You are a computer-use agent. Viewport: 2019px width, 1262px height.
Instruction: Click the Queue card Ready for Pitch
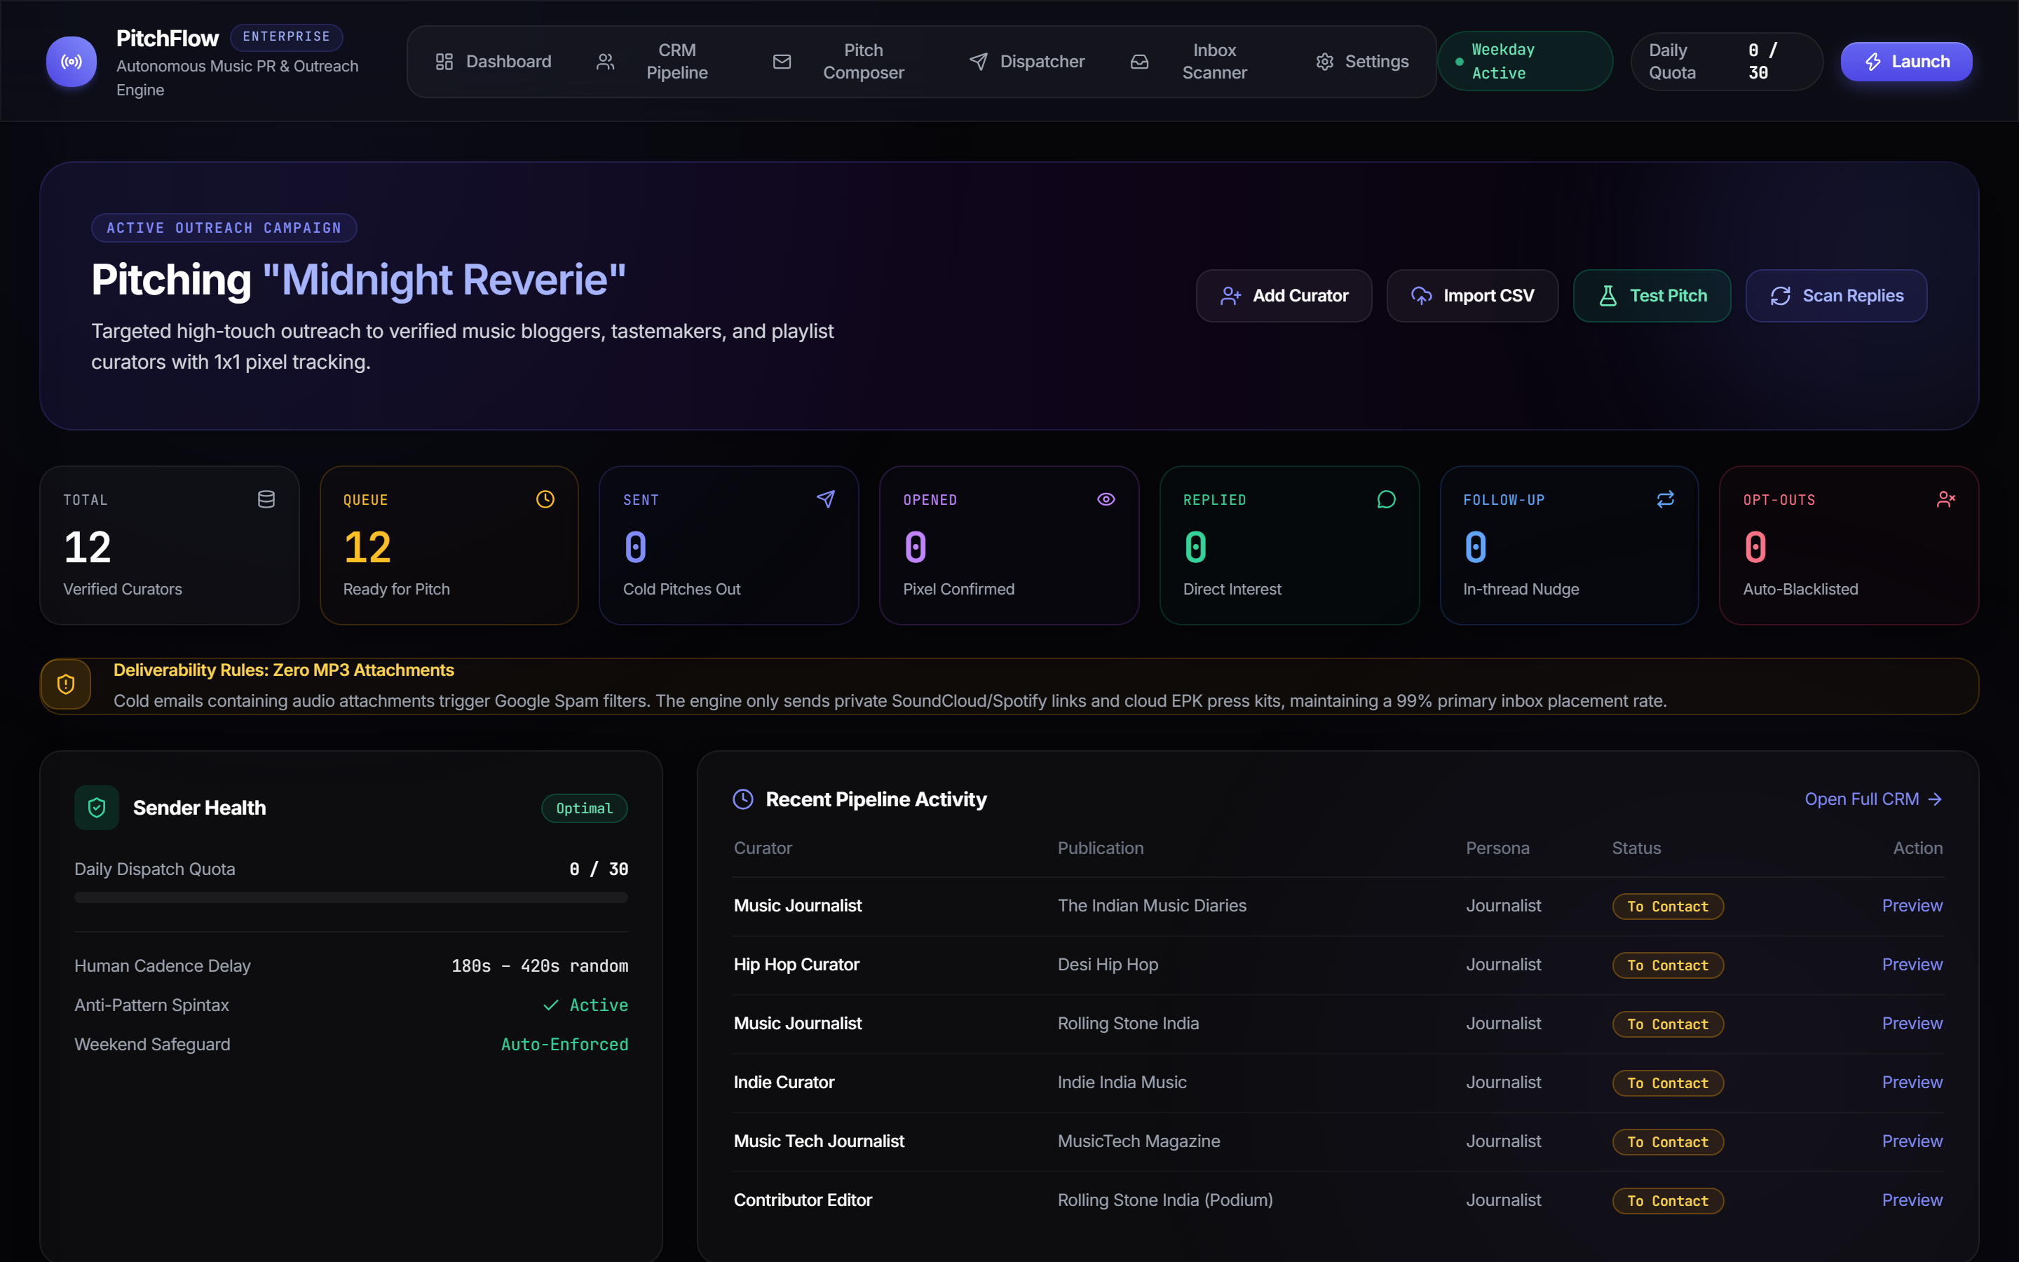(x=449, y=545)
